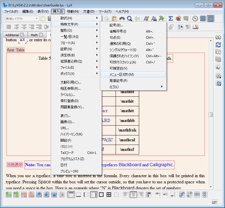The image size is (225, 208).
Task: Open the 編集(E) menu
Action: coord(27,11)
